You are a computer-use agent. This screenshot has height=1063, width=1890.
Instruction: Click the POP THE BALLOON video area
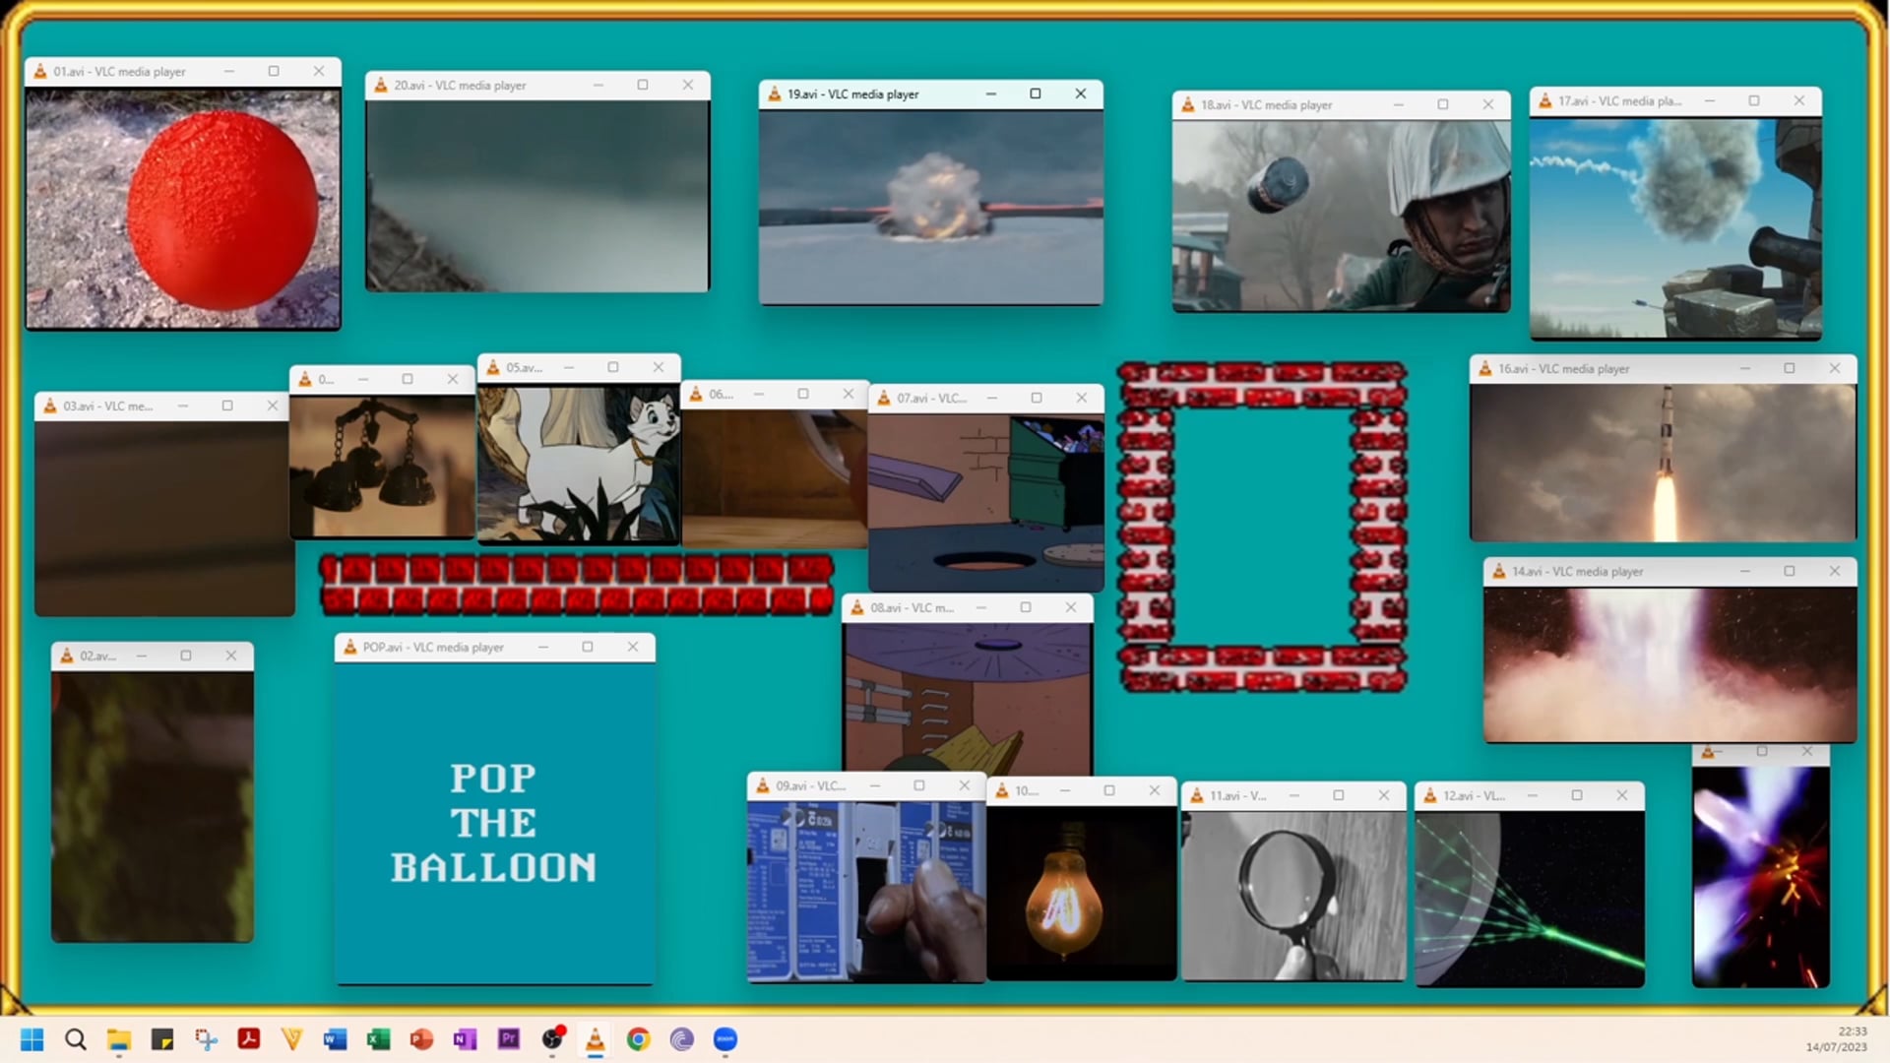(x=494, y=823)
